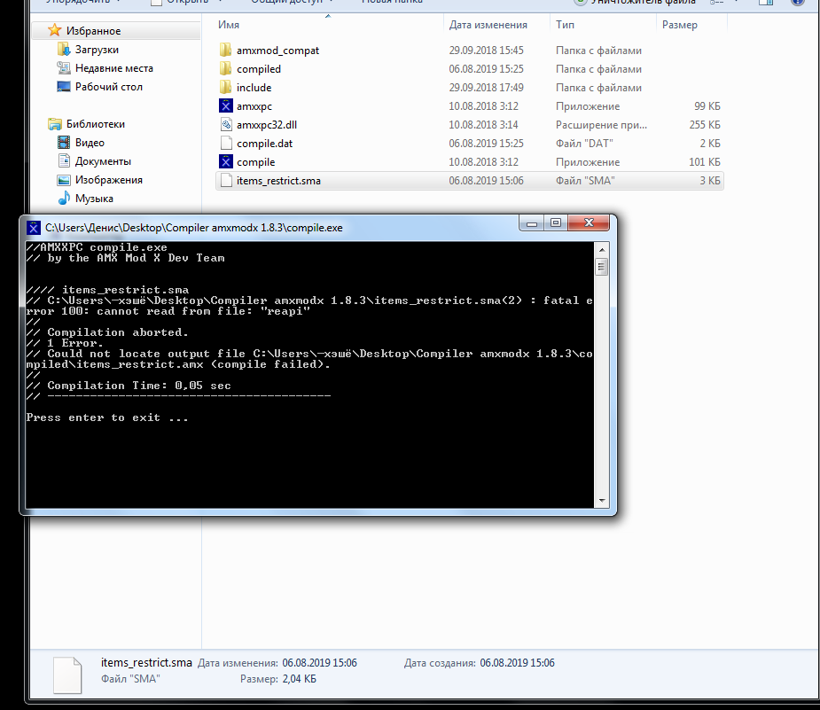This screenshot has width=820, height=710.
Task: Click the Документы page icon in sidebar
Action: coord(64,161)
